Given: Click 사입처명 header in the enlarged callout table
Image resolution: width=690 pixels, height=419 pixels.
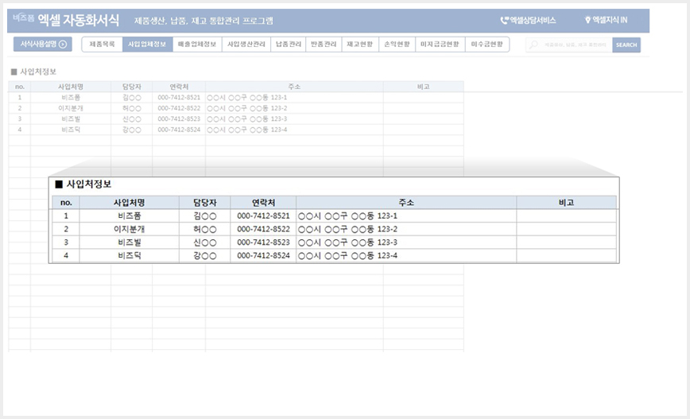Looking at the screenshot, I should [x=130, y=203].
